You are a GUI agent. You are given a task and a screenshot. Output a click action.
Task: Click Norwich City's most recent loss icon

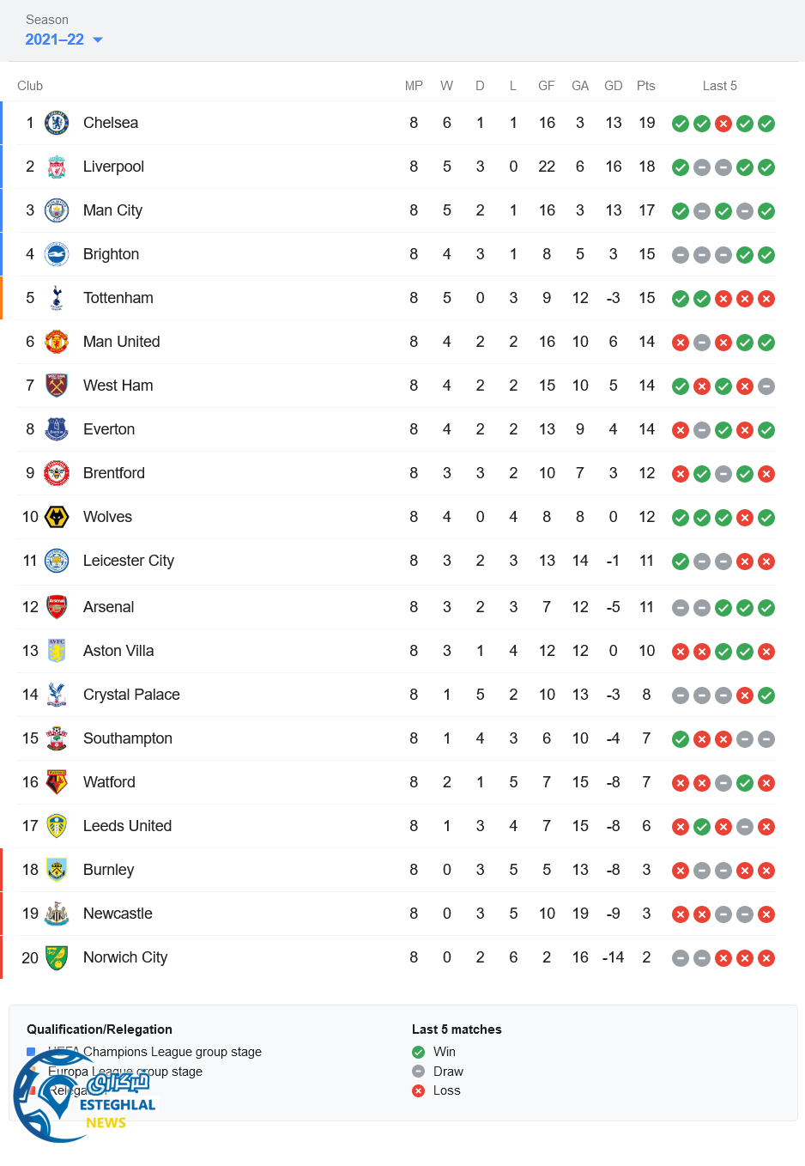766,958
